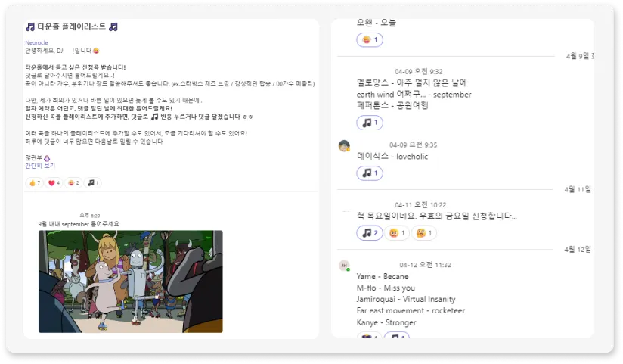Screen dimensions: 623x364
Task: Select the 오왠 - 오늘 message
Action: [x=377, y=23]
